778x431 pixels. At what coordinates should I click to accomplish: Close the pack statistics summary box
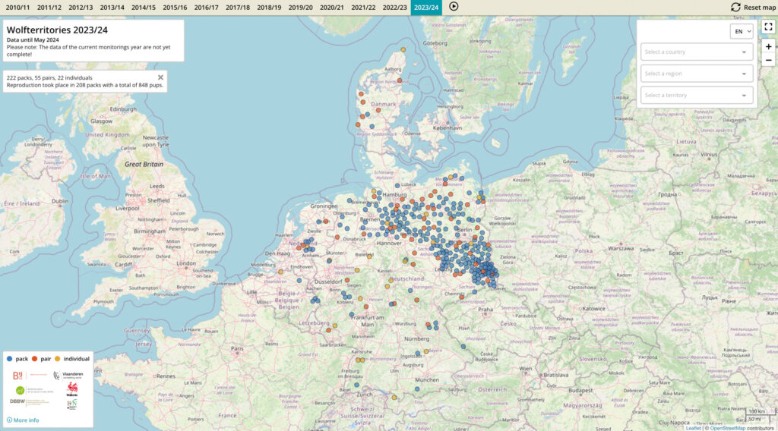click(160, 77)
